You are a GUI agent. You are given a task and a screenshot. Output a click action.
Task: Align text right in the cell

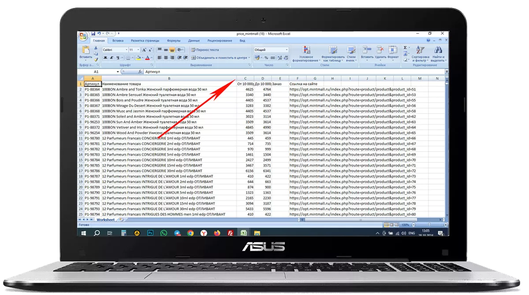click(172, 58)
